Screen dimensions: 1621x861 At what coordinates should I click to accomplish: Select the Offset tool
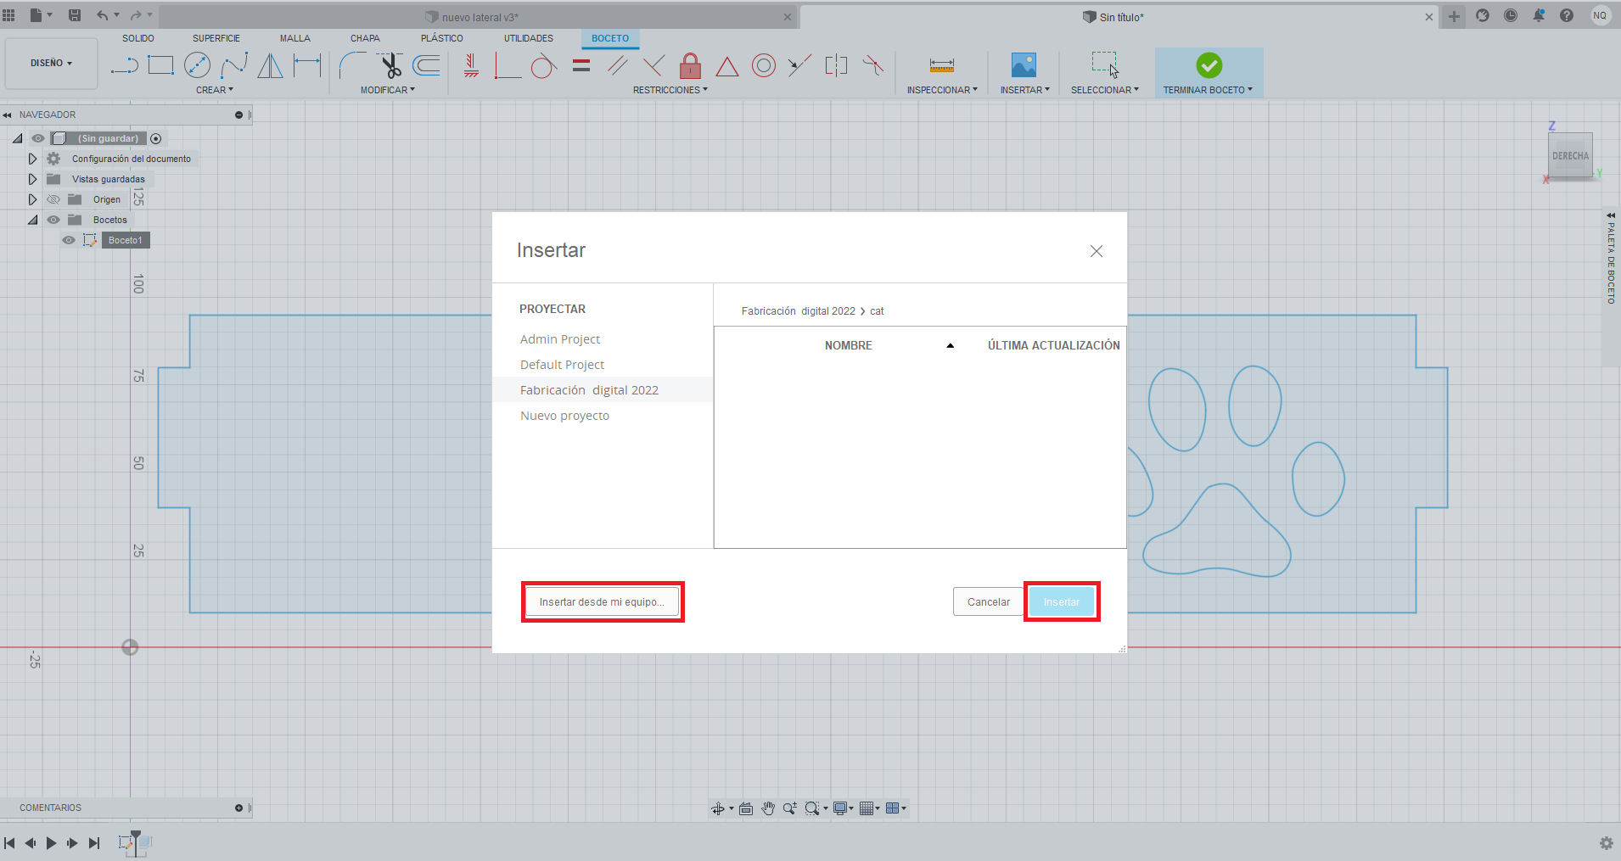[426, 65]
